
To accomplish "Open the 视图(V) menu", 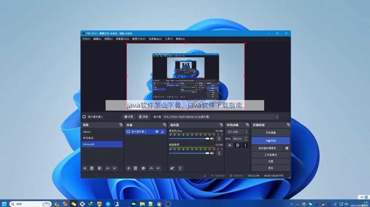I will point(108,39).
